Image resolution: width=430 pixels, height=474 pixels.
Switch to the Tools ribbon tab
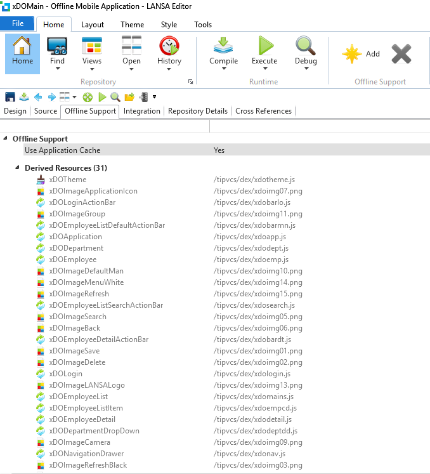coord(203,25)
